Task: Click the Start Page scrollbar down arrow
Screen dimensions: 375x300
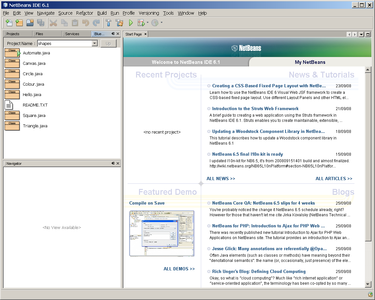Action: 368,284
